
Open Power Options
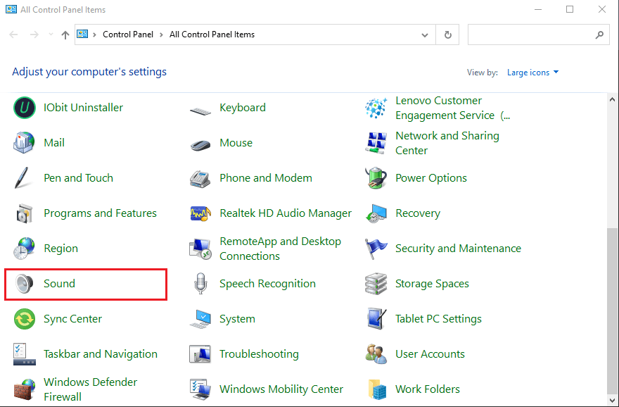(x=430, y=177)
